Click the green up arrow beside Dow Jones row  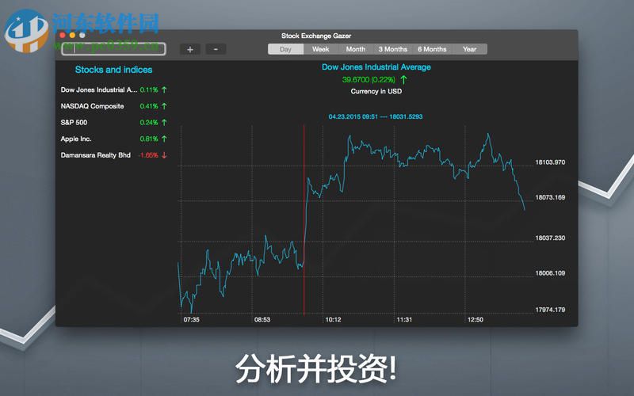[164, 89]
